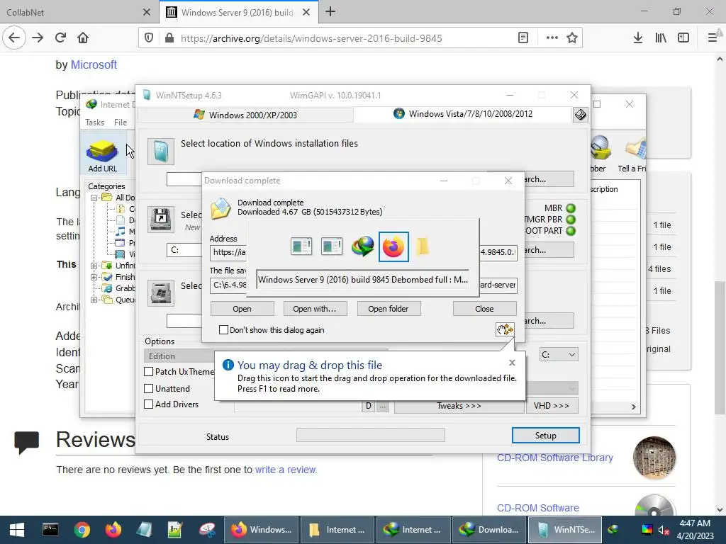Open the CD-ROM Software Library thumbnail

coord(654,458)
